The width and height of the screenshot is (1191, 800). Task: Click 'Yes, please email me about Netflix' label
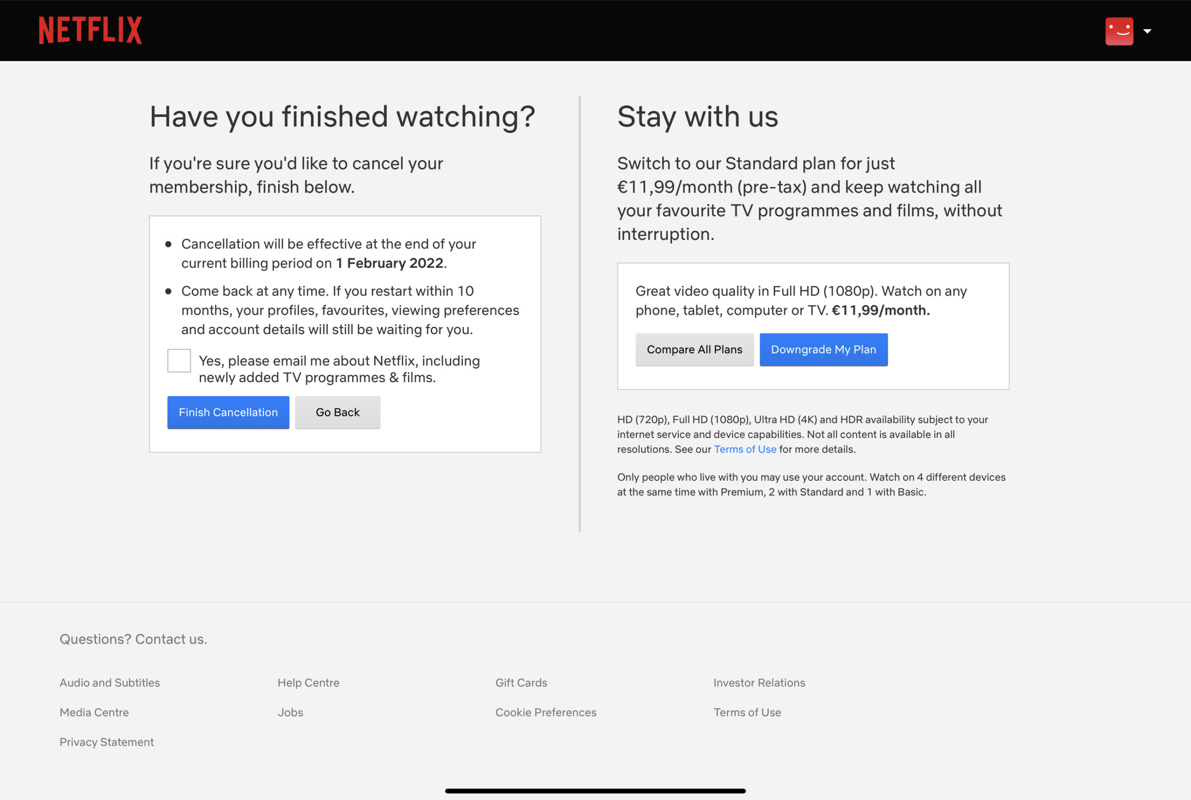point(339,369)
